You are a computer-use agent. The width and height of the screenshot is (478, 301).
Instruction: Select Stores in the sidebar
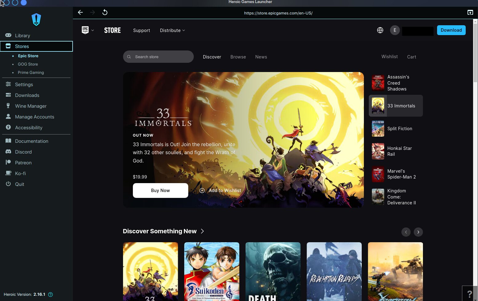tap(36, 46)
